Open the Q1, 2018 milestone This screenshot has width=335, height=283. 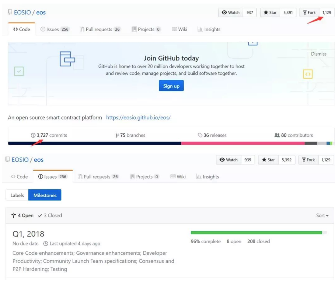(28, 234)
